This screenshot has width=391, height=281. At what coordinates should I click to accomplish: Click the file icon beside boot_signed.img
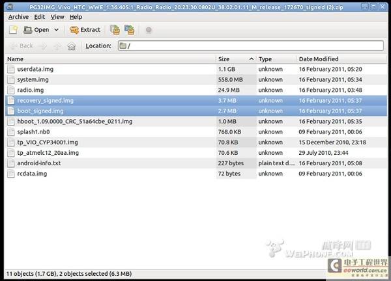click(11, 111)
